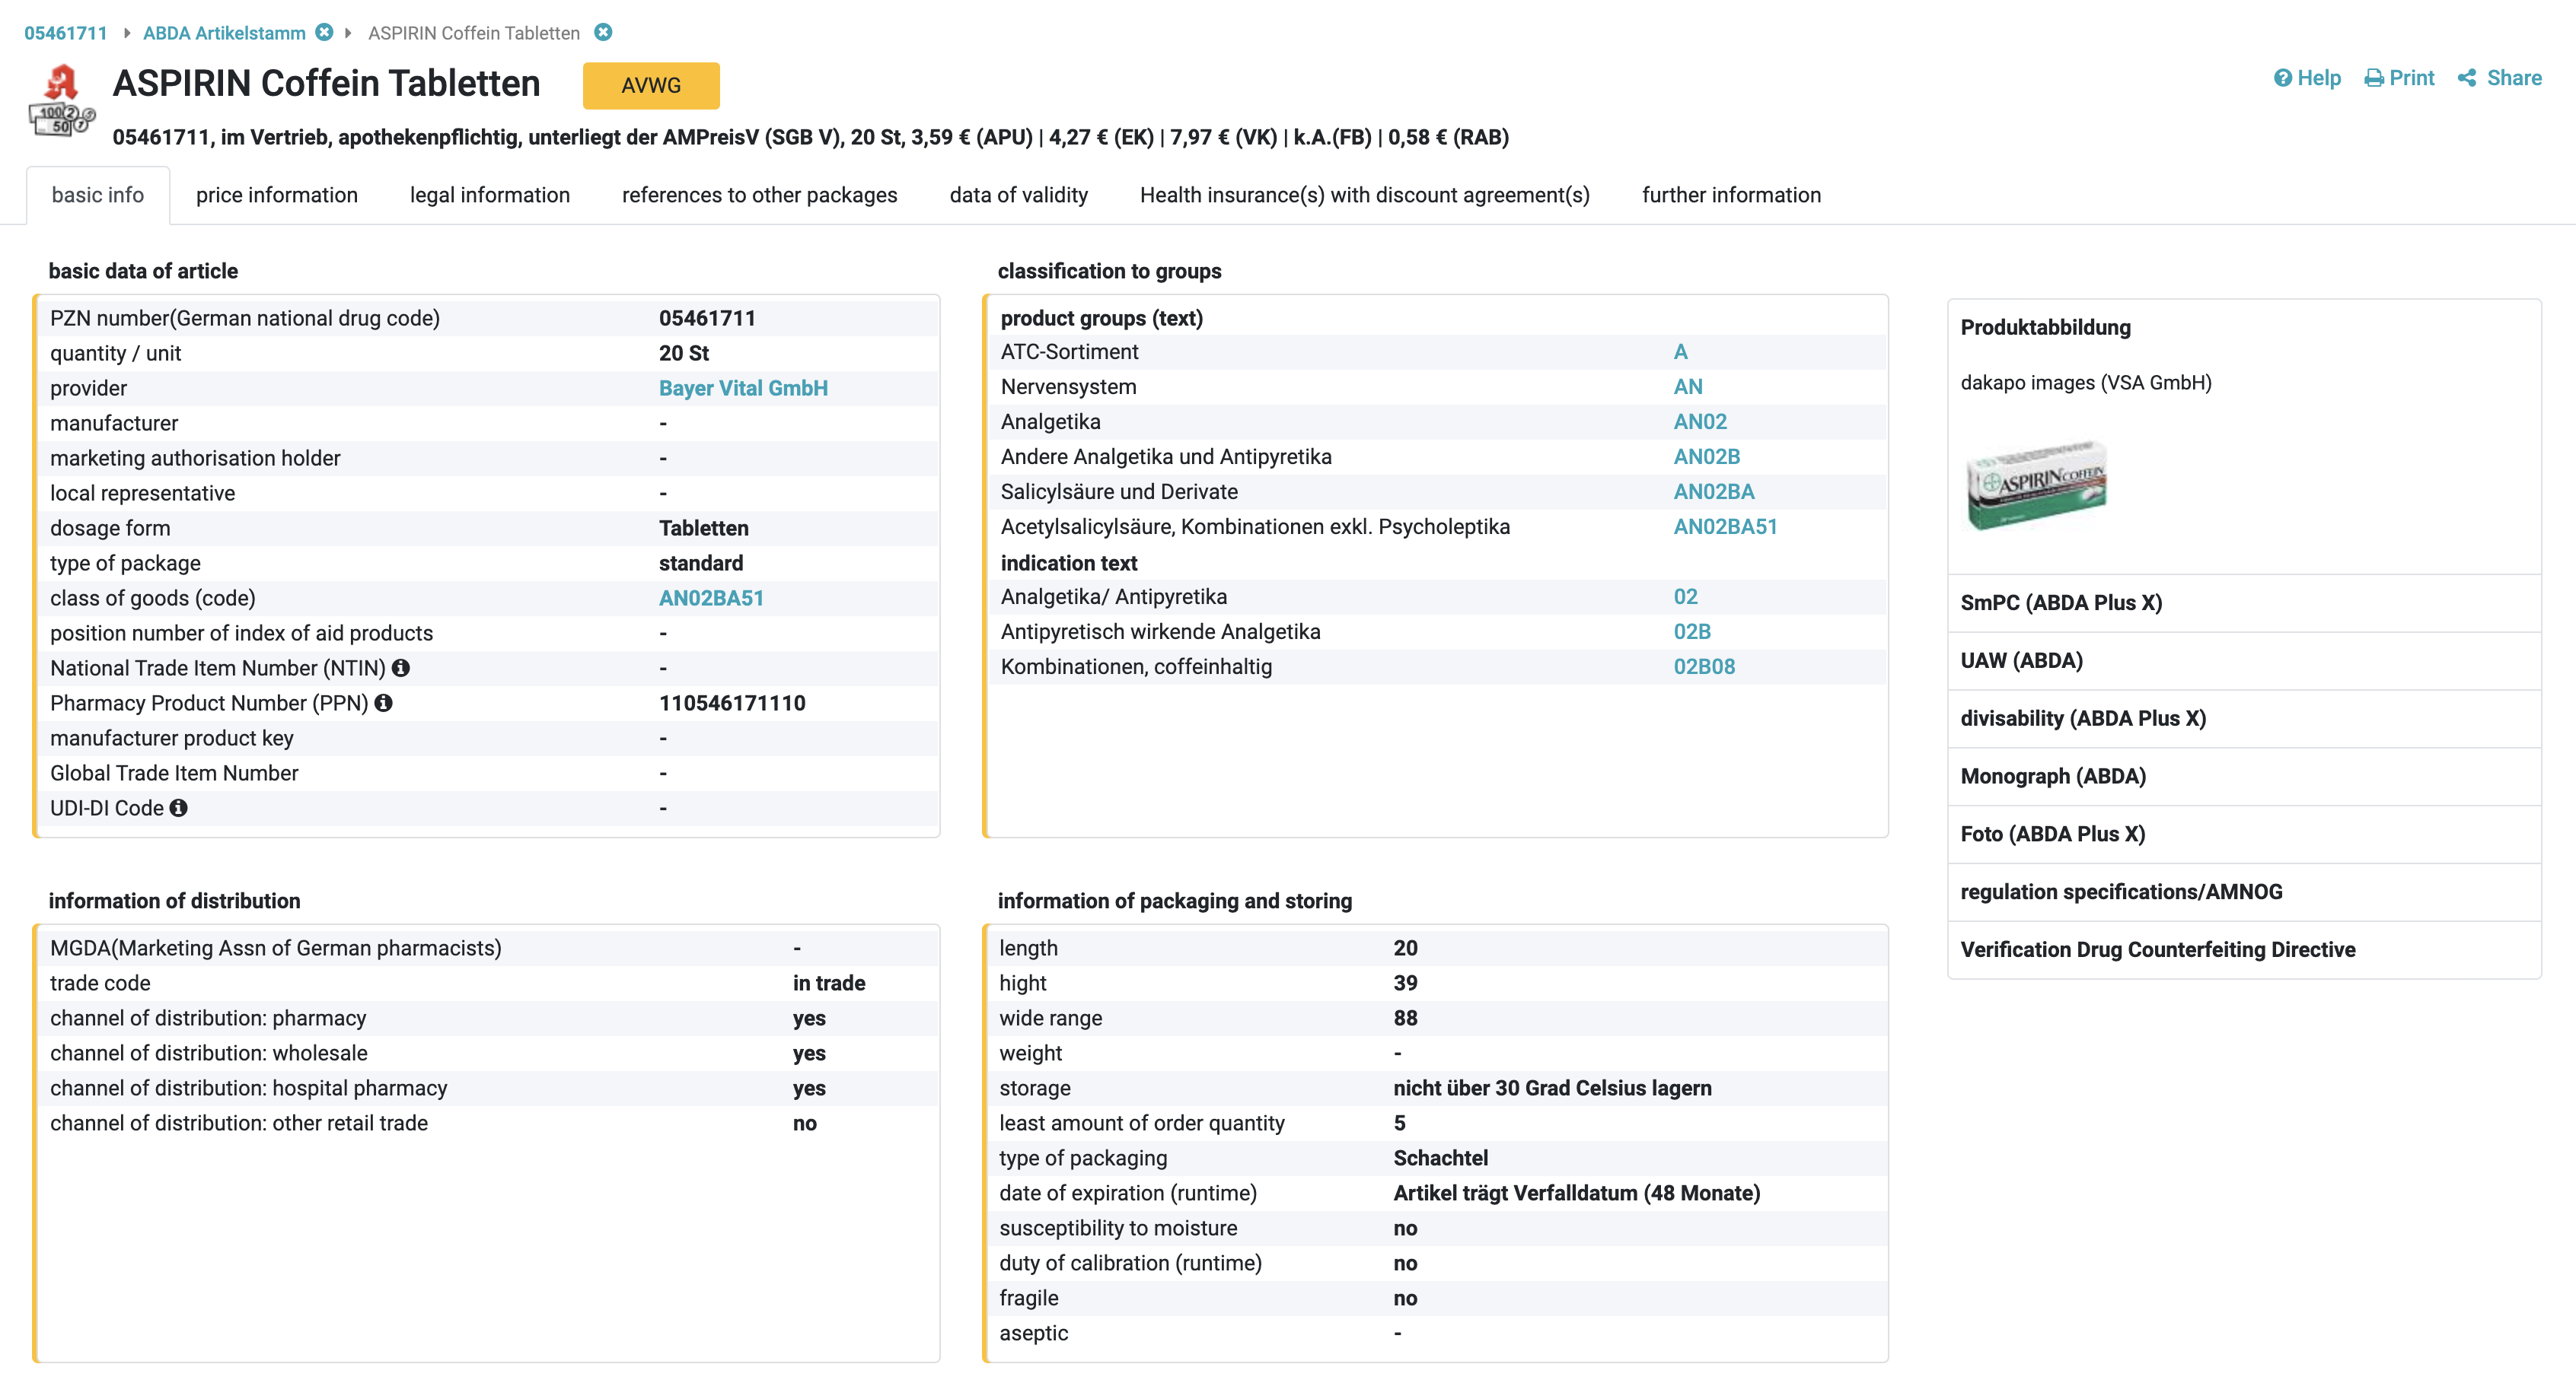Image resolution: width=2576 pixels, height=1383 pixels.
Task: Click the Aspirin Coffein product image
Action: point(2037,485)
